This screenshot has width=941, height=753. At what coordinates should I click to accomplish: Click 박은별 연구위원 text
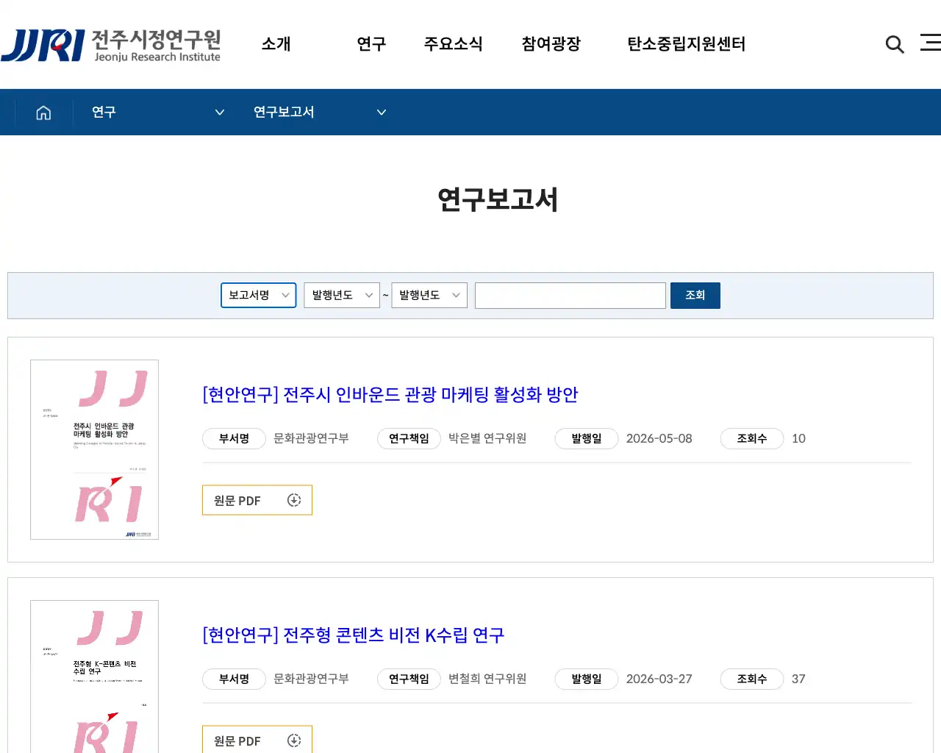point(487,438)
